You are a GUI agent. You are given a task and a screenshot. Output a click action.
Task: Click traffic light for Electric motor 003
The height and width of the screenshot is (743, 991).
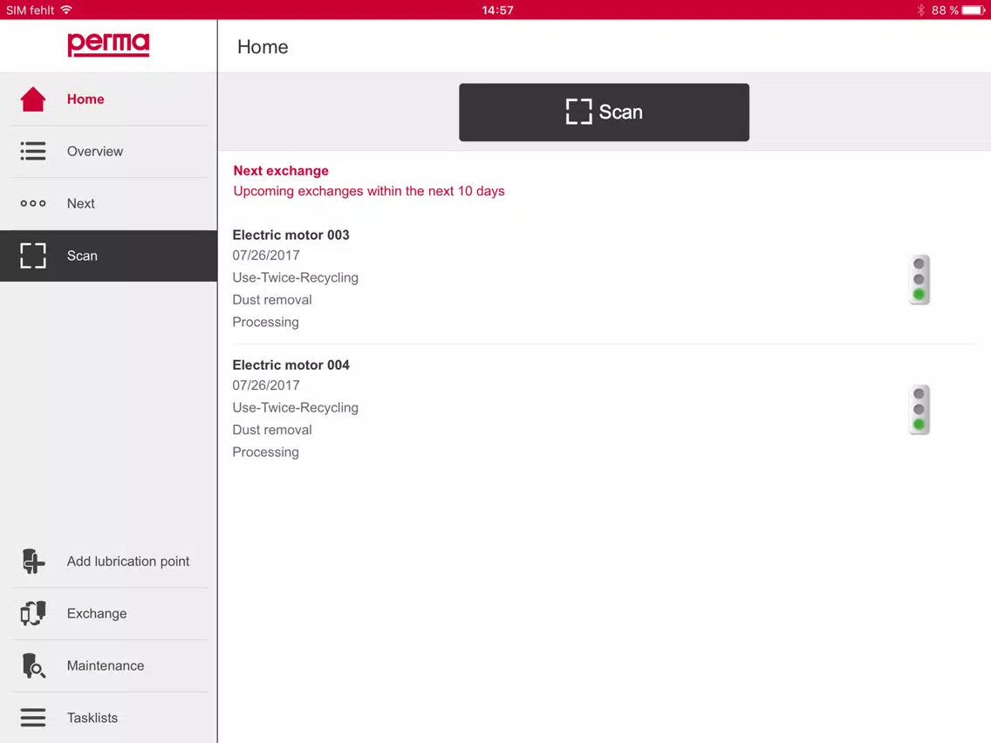919,279
